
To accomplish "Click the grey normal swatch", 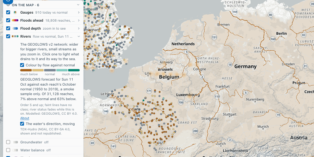I will coord(50,70).
